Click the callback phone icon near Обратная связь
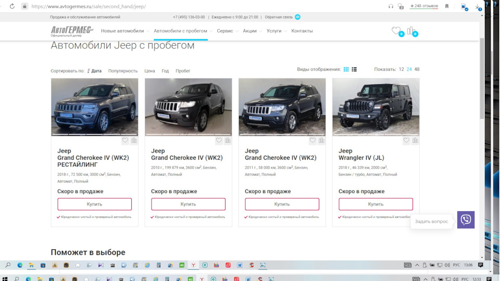Screen dimensions: 500x281 click(297, 17)
